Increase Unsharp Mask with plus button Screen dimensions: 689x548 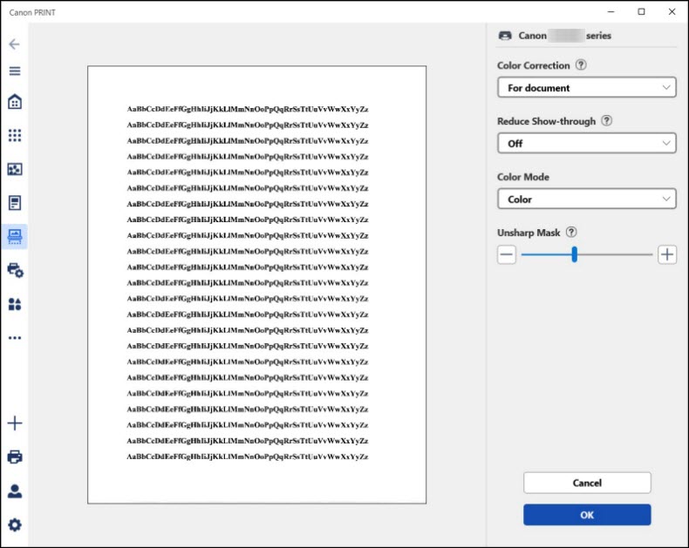[667, 254]
